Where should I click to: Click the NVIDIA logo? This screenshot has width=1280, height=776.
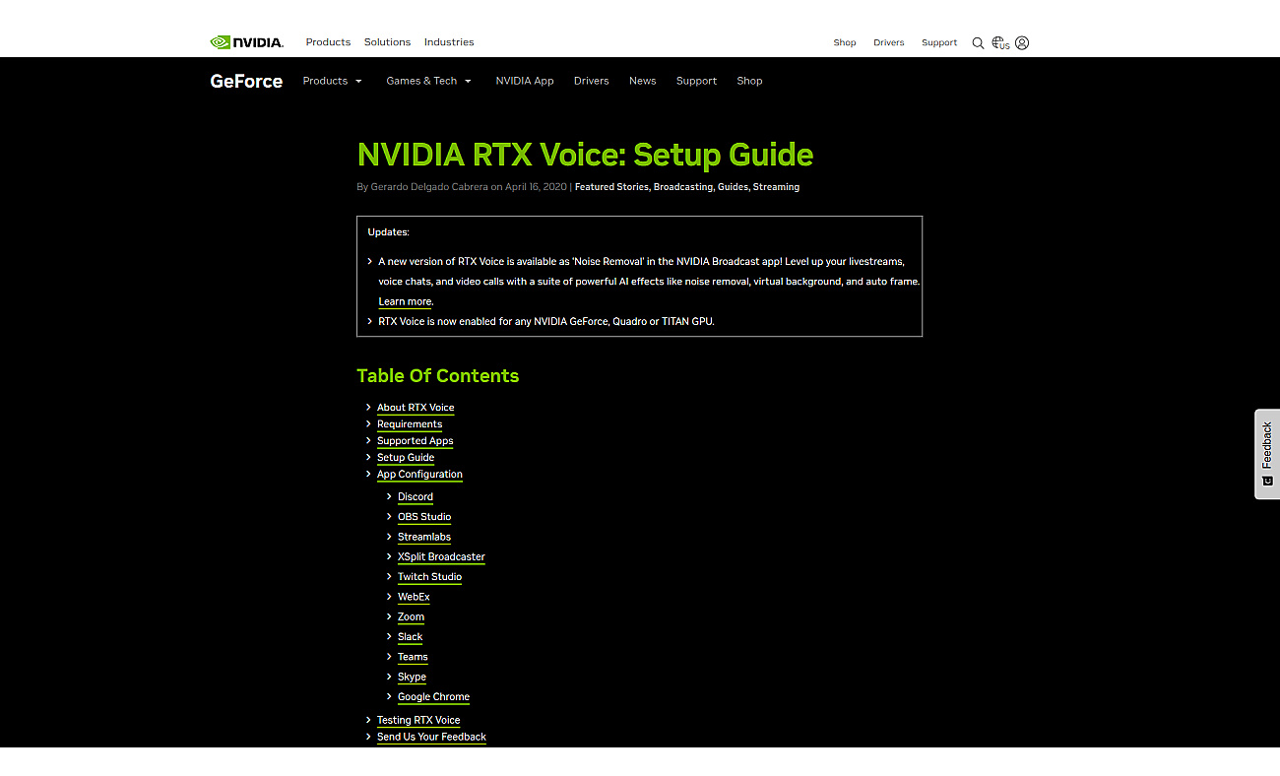246,42
